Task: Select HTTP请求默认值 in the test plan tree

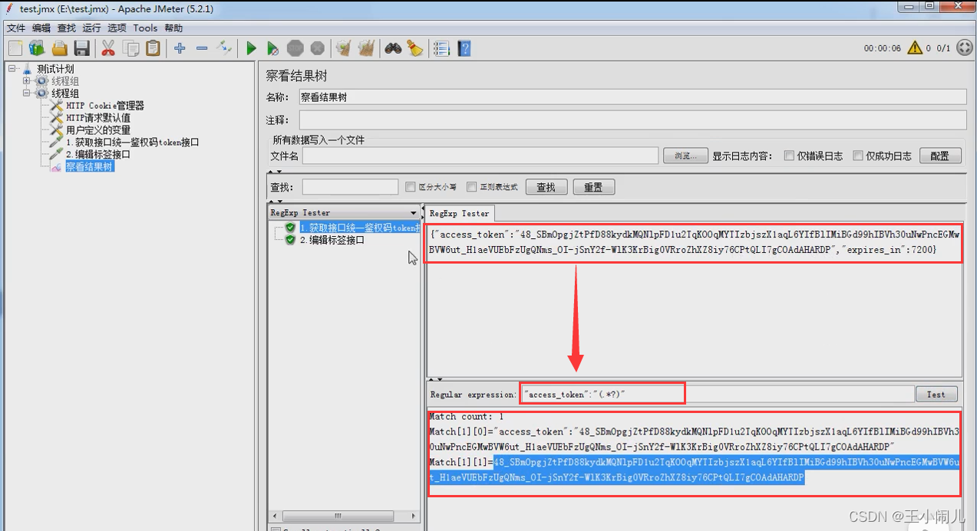Action: coord(98,118)
